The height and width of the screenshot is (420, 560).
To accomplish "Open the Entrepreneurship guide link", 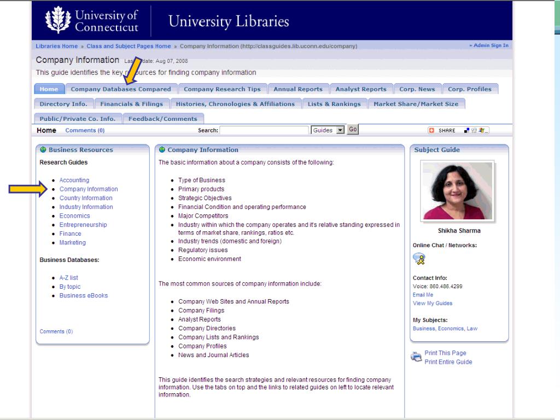I will click(83, 225).
